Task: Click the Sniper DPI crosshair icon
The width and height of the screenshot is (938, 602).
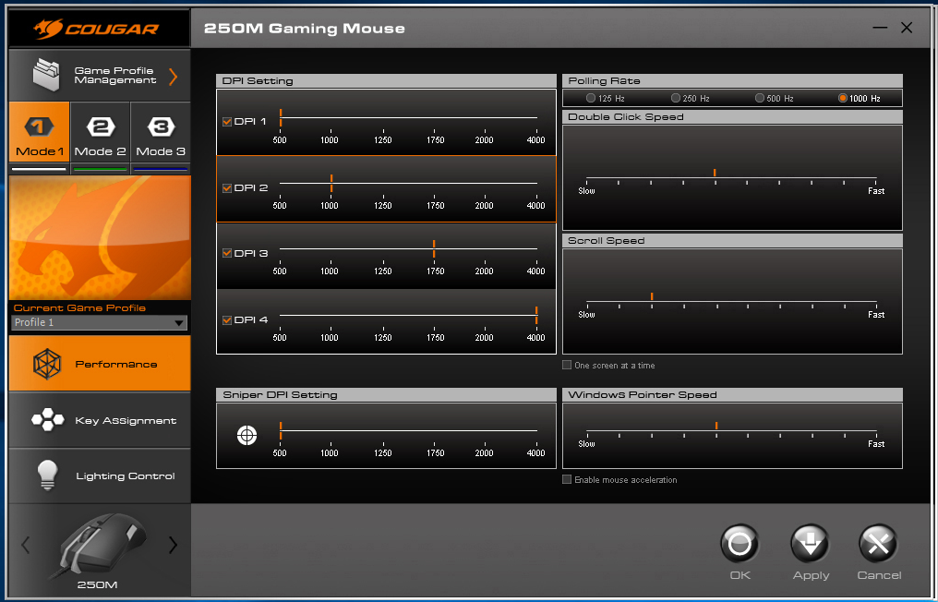Action: 247,435
